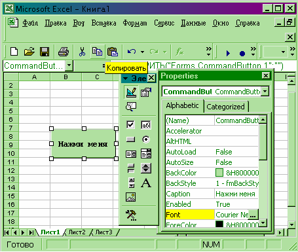The image size is (298, 252).
Task: Click the BackColor color swatch
Action: pyautogui.click(x=219, y=173)
